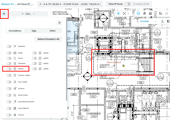Click the Rooms icon
The width and height of the screenshot is (170, 120).
pyautogui.click(x=15, y=69)
